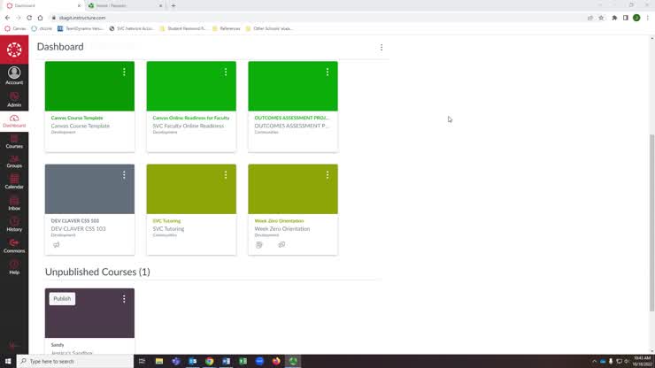Viewport: 655px width, 368px height.
Task: Open the Canvas bookmark
Action: [15, 28]
